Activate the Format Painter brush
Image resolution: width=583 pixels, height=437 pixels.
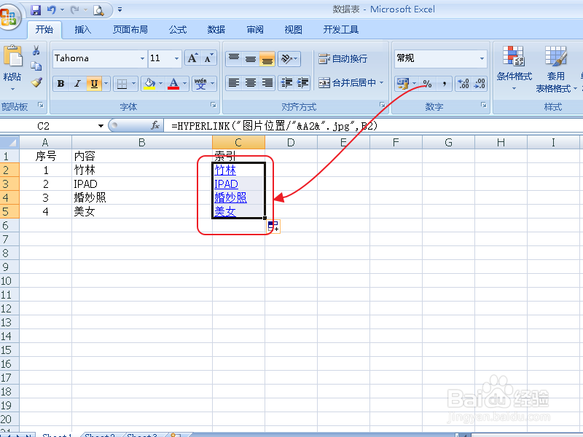(x=36, y=82)
